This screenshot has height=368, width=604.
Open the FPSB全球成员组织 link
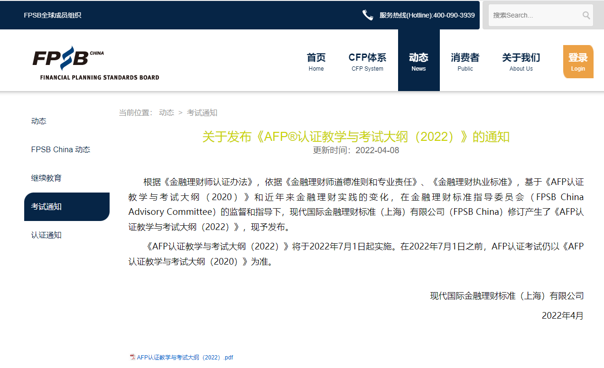53,15
